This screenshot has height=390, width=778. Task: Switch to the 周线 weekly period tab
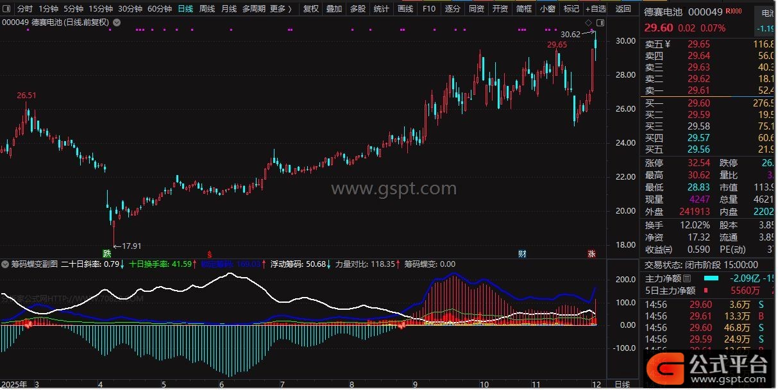207,9
